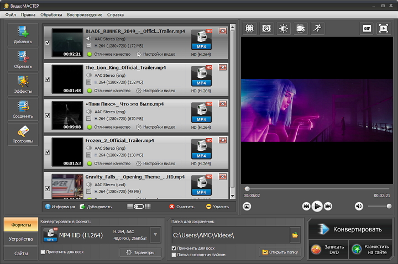Click Открыть папку button
Screen dimensions: 398x264
[280, 252]
